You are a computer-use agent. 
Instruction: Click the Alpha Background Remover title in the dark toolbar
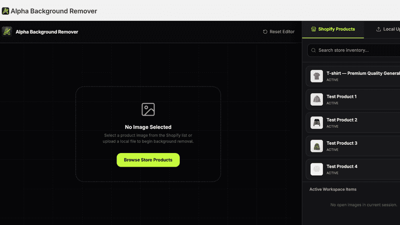click(47, 32)
